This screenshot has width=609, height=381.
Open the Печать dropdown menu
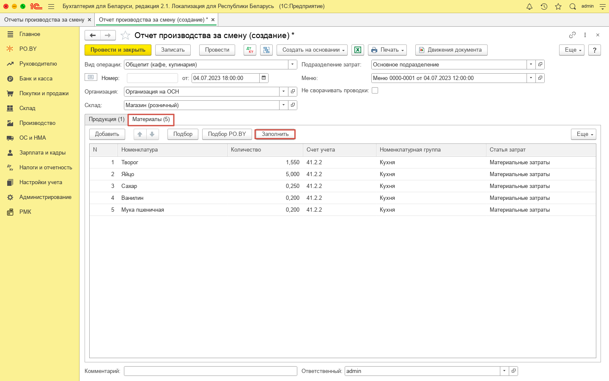387,50
